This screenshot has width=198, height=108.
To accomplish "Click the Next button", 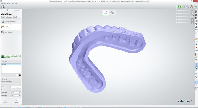I will (16, 101).
